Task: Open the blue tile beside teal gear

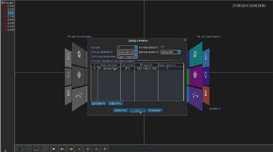Action: coord(206,58)
